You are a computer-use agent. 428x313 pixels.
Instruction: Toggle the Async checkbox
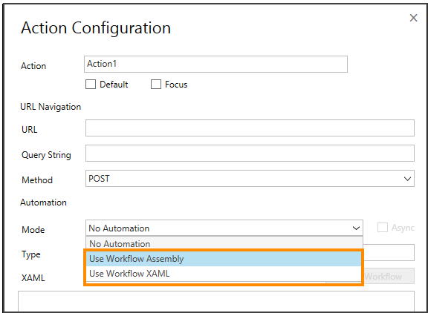click(x=383, y=228)
